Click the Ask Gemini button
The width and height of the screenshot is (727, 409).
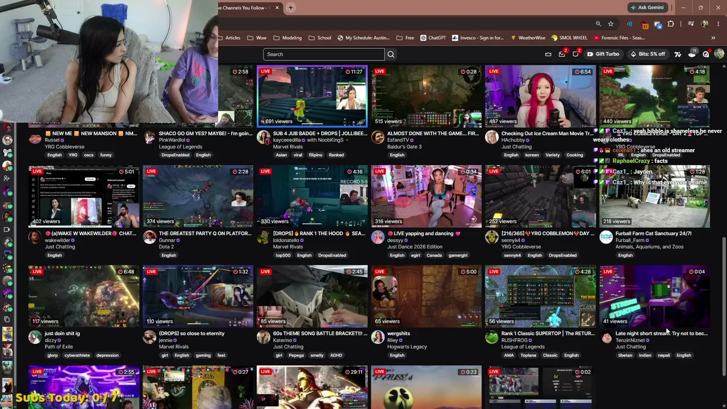(x=647, y=7)
